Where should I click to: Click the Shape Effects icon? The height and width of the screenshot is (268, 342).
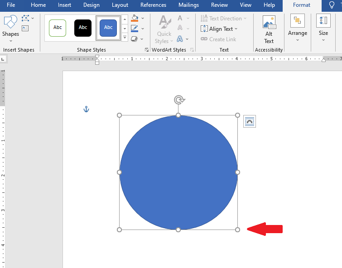click(135, 39)
